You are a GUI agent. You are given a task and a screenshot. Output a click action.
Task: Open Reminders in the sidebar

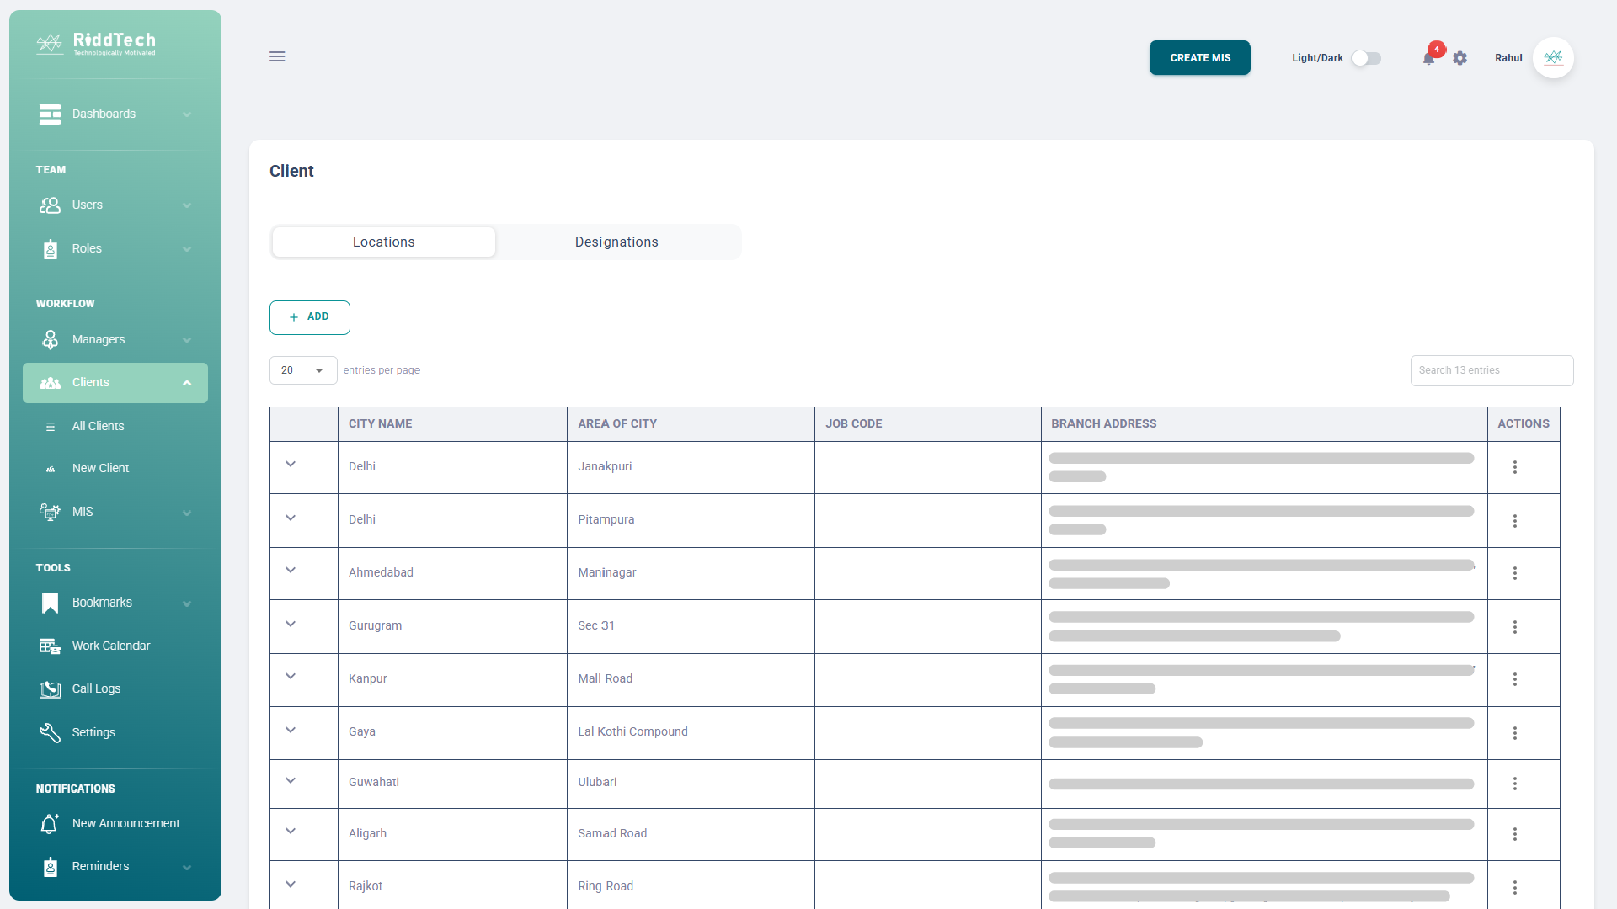coord(115,866)
